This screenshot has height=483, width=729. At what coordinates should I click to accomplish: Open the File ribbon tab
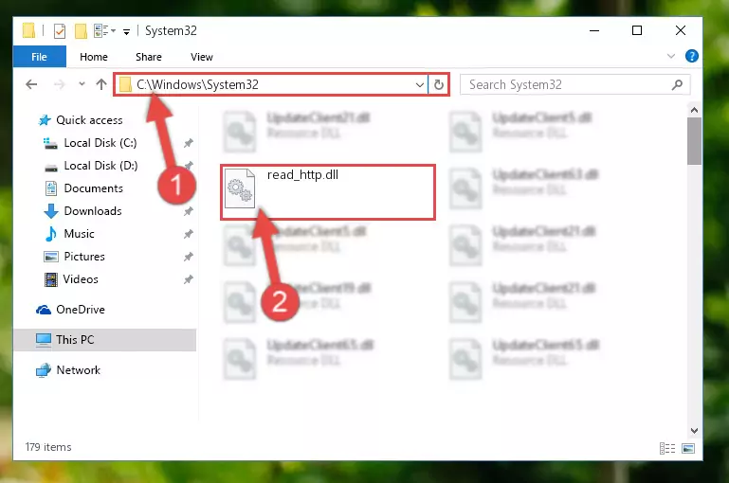40,57
